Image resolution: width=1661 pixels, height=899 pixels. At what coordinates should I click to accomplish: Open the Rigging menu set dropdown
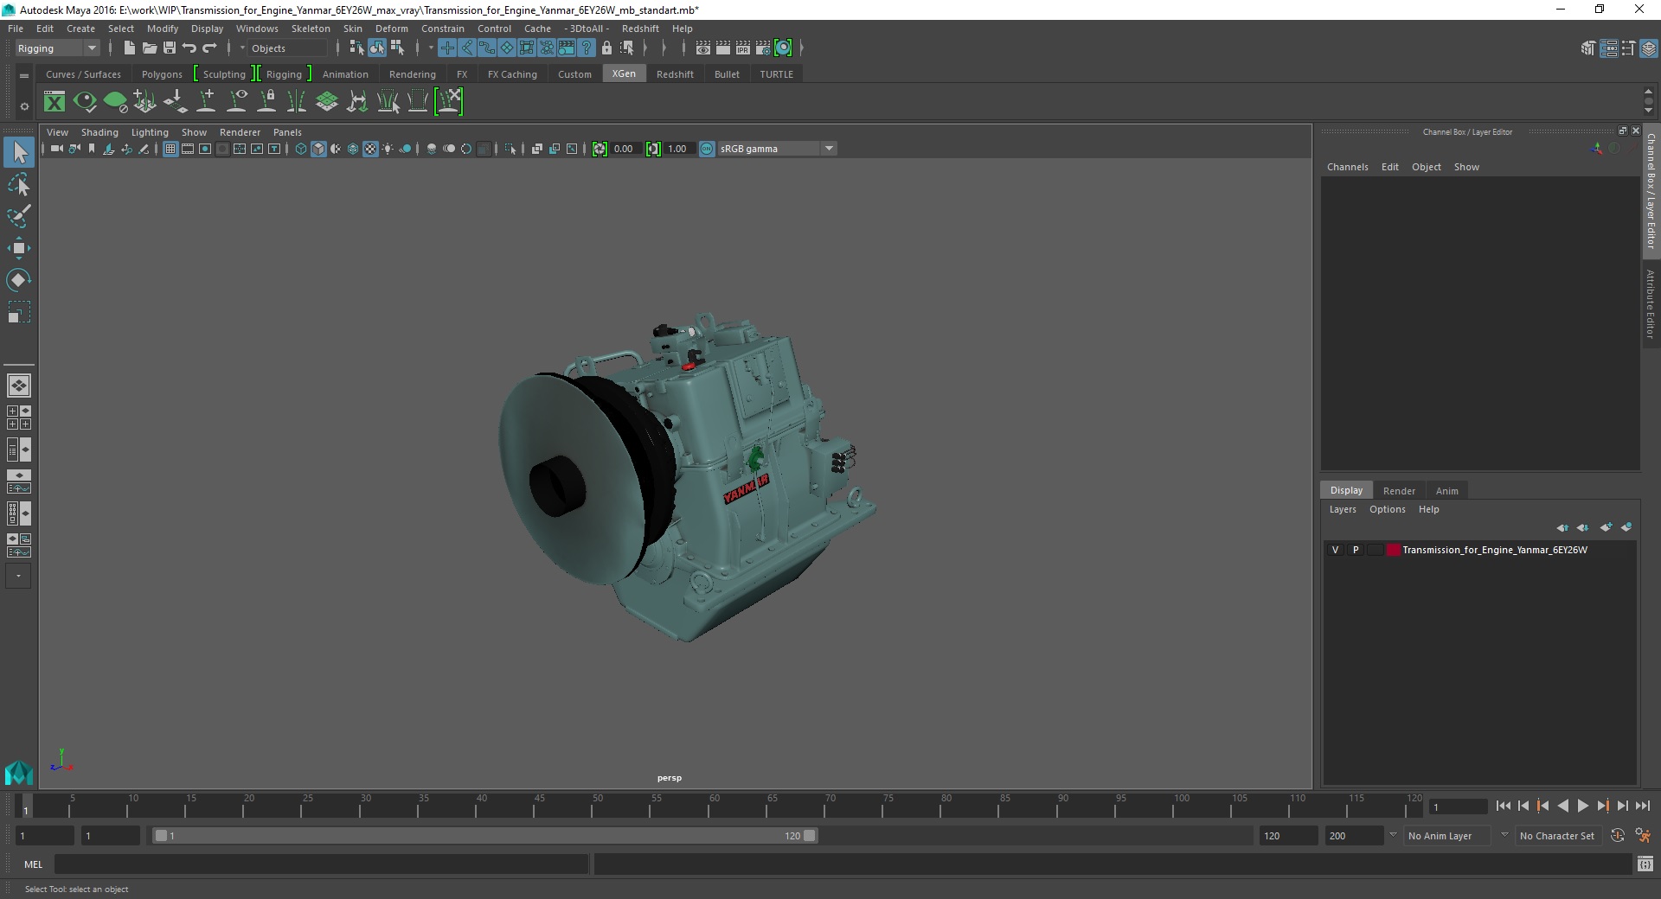click(x=57, y=48)
